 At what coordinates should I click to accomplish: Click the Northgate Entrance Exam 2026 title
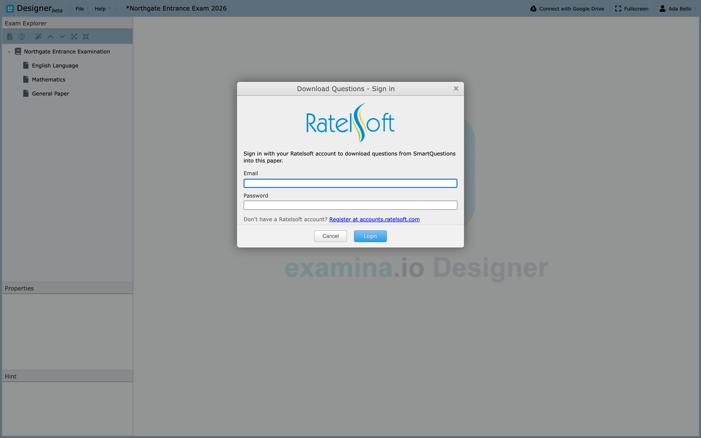pyautogui.click(x=176, y=8)
